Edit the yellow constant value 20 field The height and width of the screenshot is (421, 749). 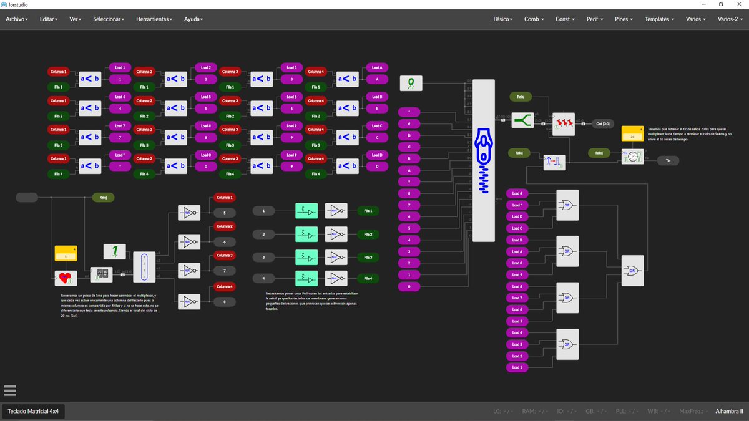click(x=632, y=137)
